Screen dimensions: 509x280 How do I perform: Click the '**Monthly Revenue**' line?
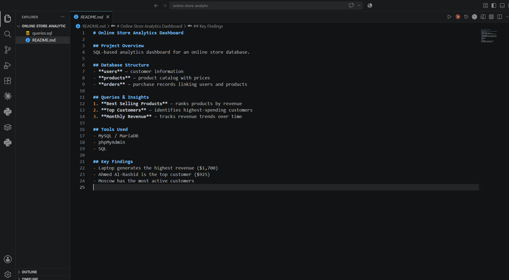click(x=168, y=116)
